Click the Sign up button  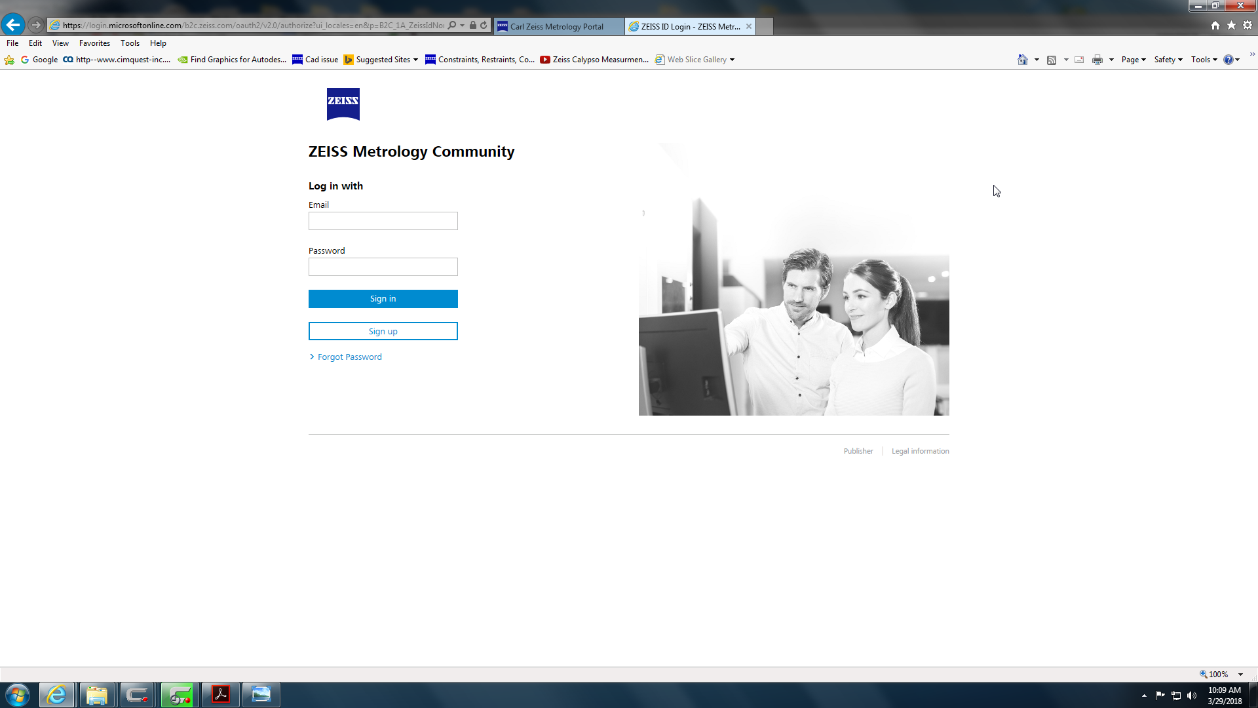(x=383, y=331)
